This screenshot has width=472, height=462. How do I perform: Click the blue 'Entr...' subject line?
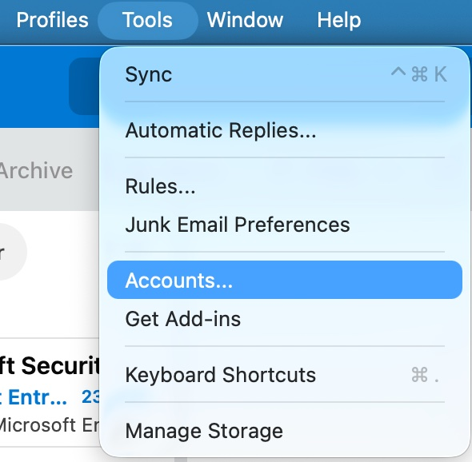point(34,397)
